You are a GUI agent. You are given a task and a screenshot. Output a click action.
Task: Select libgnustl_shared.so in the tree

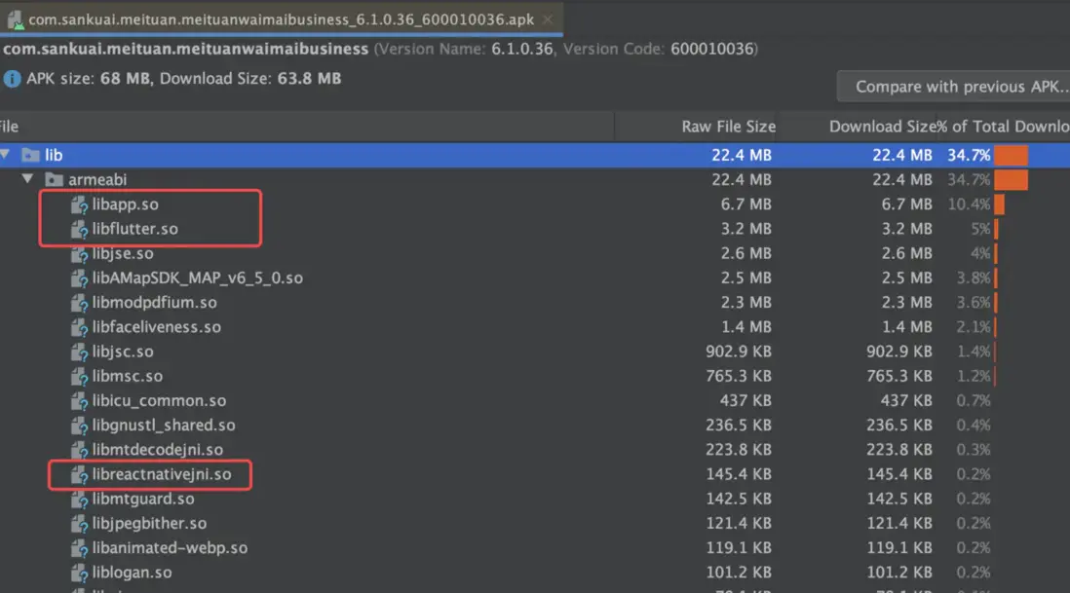click(x=164, y=426)
